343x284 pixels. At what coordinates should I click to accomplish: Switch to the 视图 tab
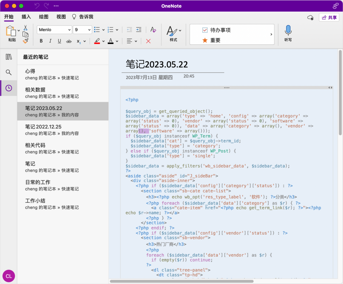pos(61,17)
